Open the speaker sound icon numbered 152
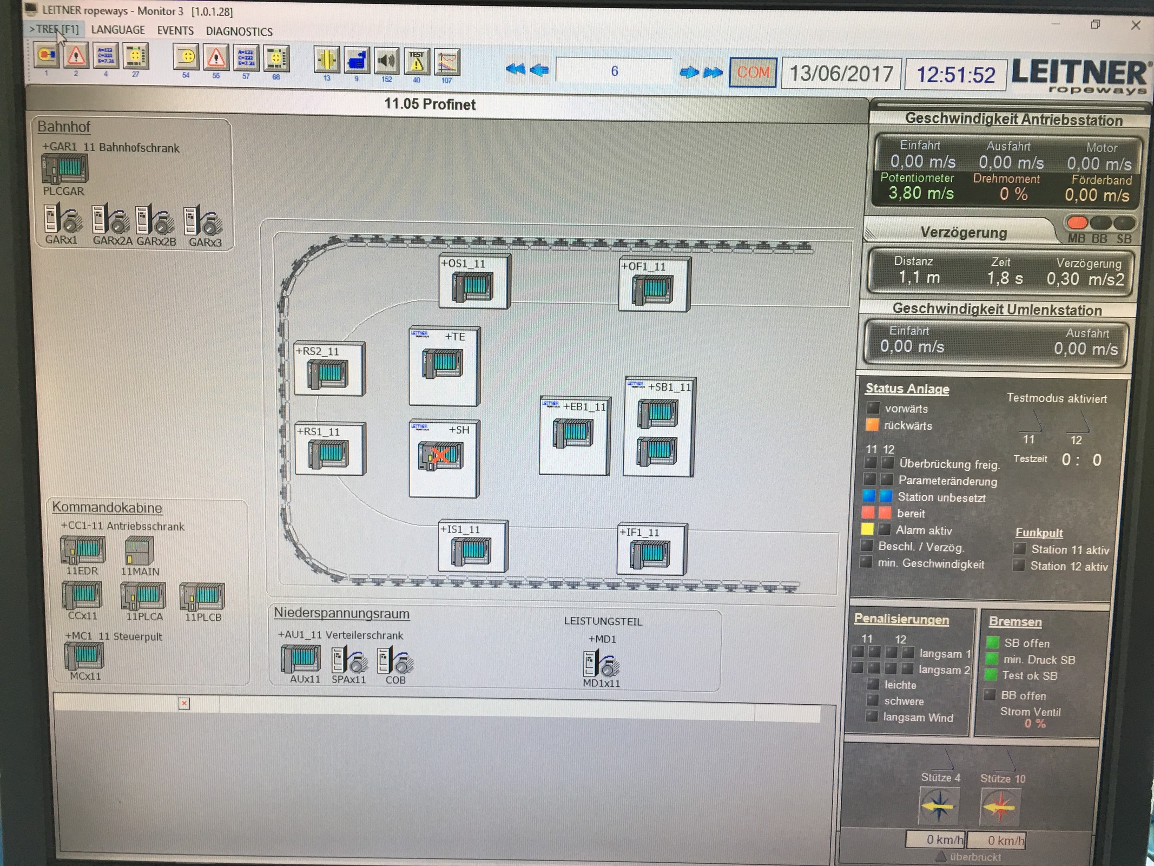 386,61
